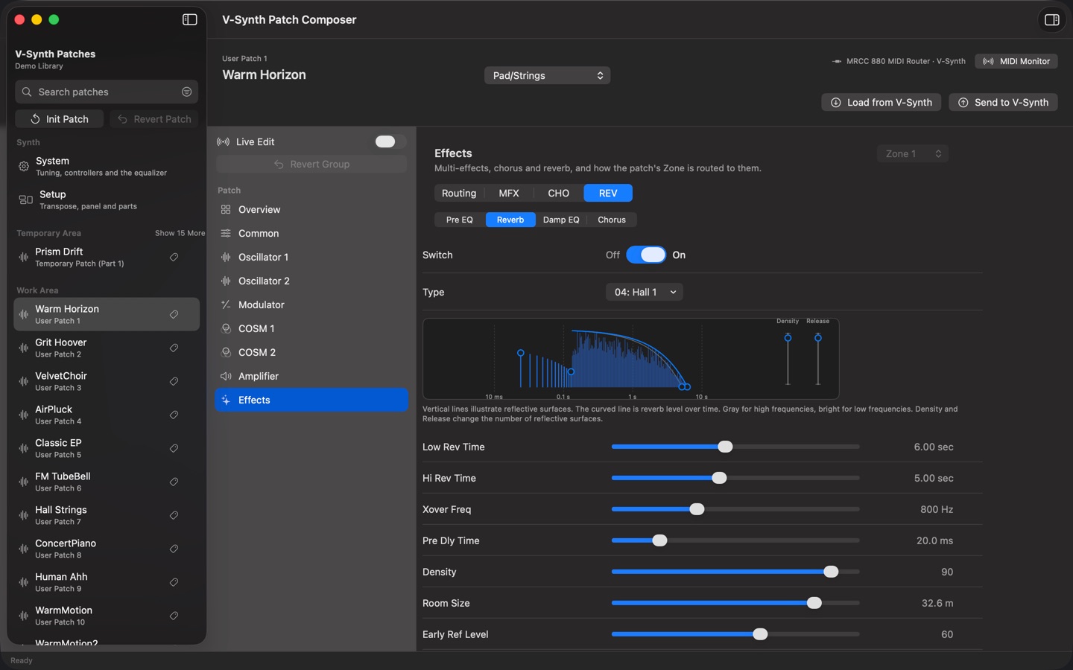Click the filter icon in search field
The height and width of the screenshot is (670, 1073).
pyautogui.click(x=186, y=92)
